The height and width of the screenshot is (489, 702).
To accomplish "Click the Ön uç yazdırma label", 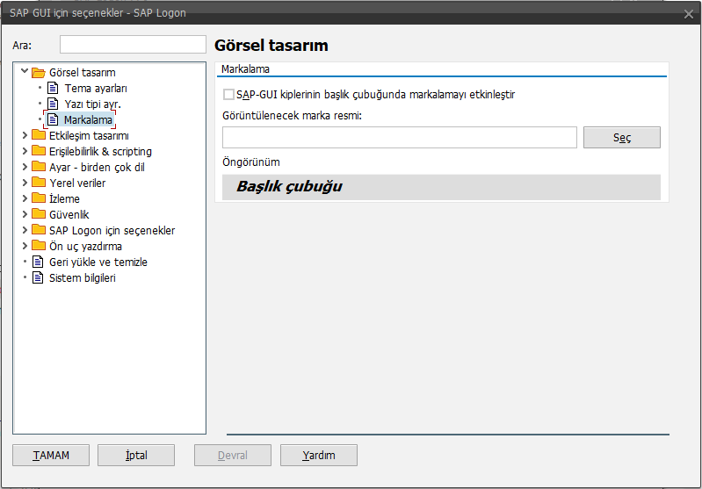I will pyautogui.click(x=85, y=246).
